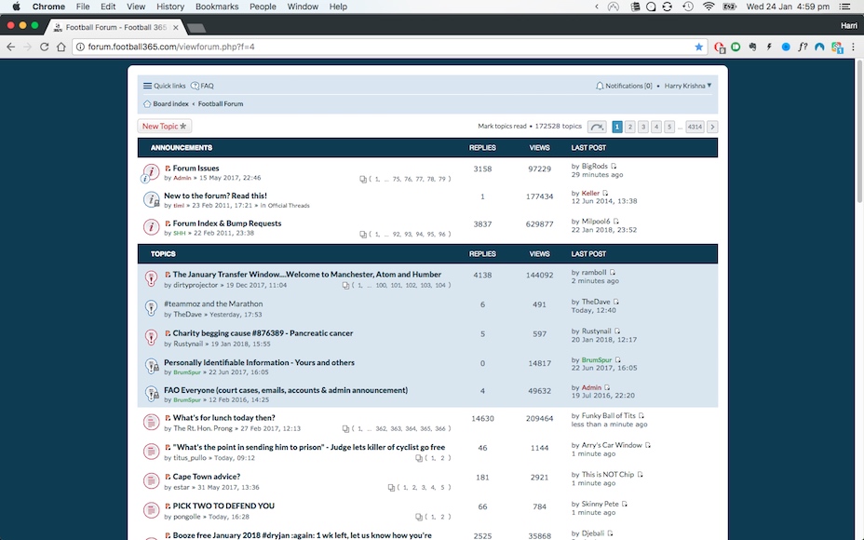Screen dimensions: 864x540
Task: Open the Bookmarks menu
Action: [x=217, y=7]
